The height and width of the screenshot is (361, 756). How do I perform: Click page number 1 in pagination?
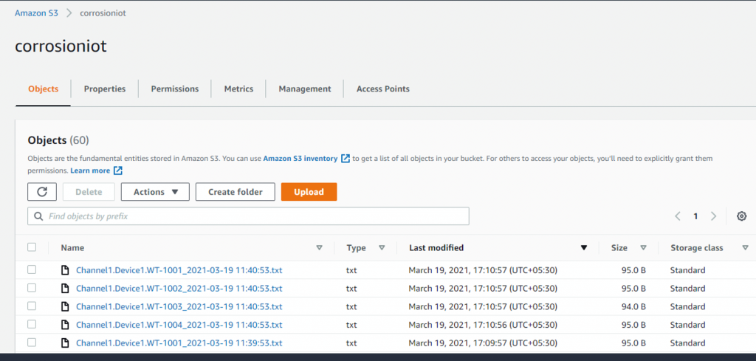695,216
